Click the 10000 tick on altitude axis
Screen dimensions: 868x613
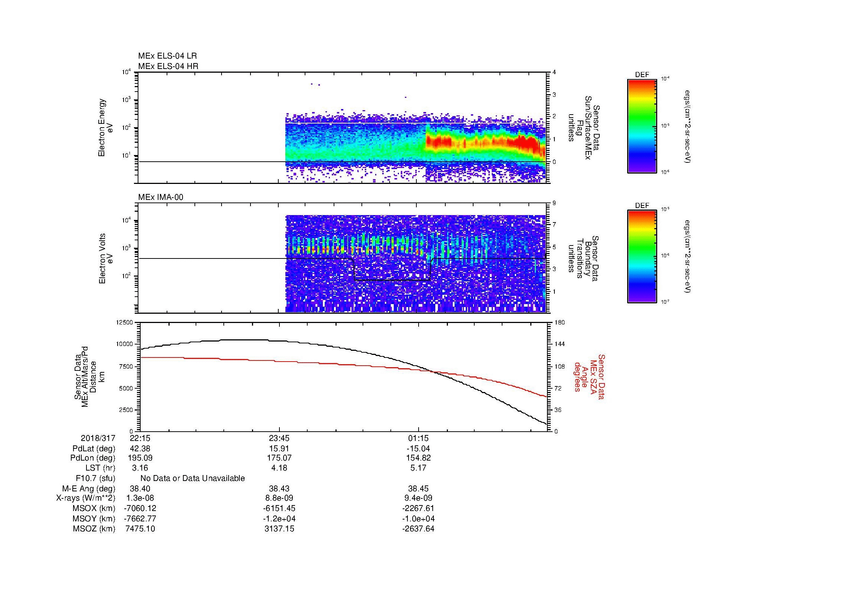(125, 344)
